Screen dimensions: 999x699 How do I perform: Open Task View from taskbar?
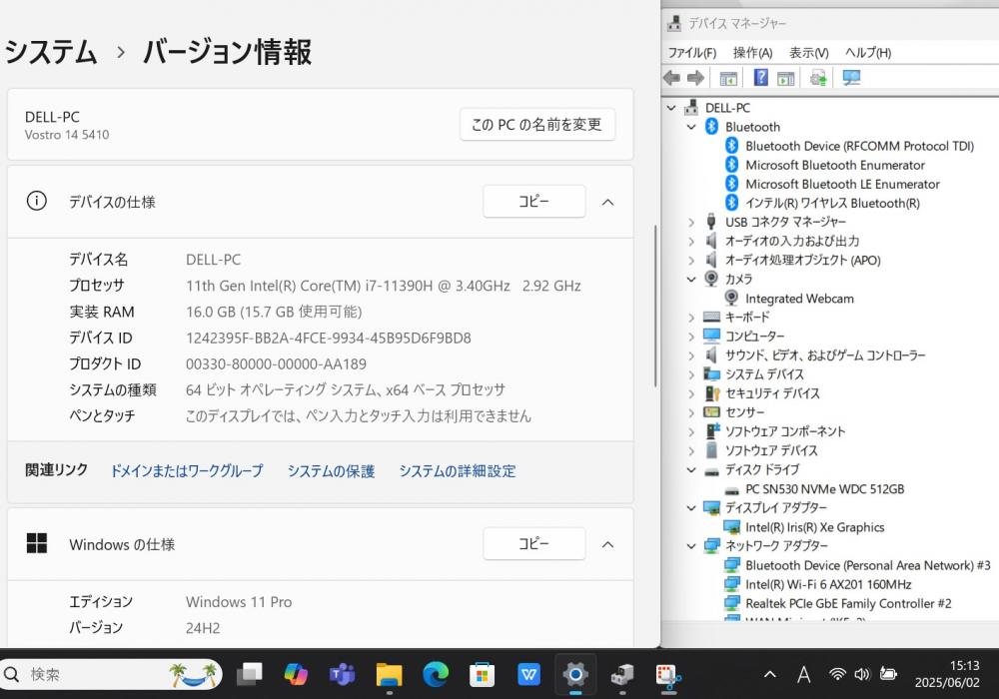tap(249, 674)
